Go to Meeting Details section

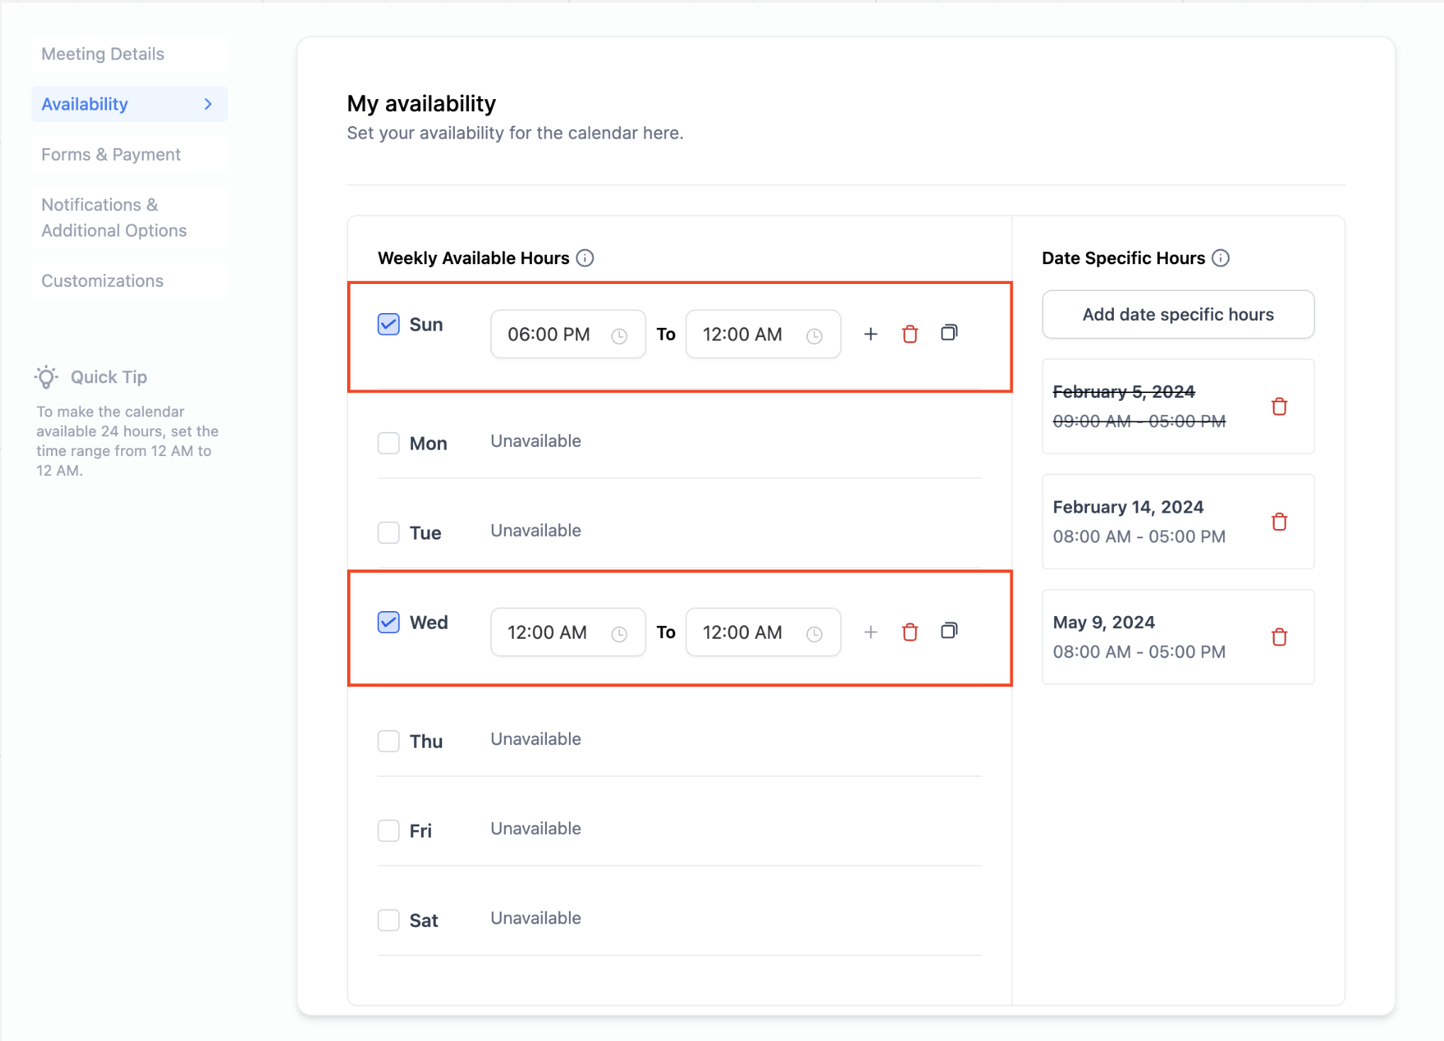[129, 54]
